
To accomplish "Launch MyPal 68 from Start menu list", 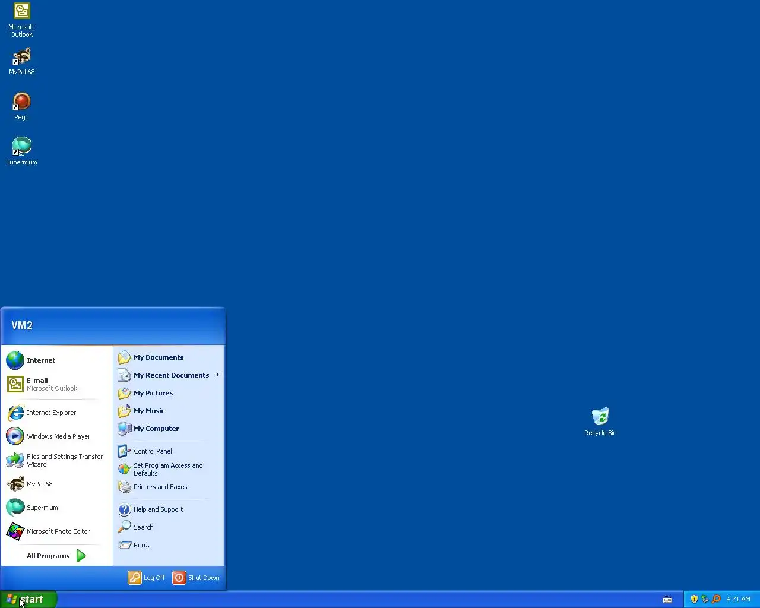I will 57,484.
